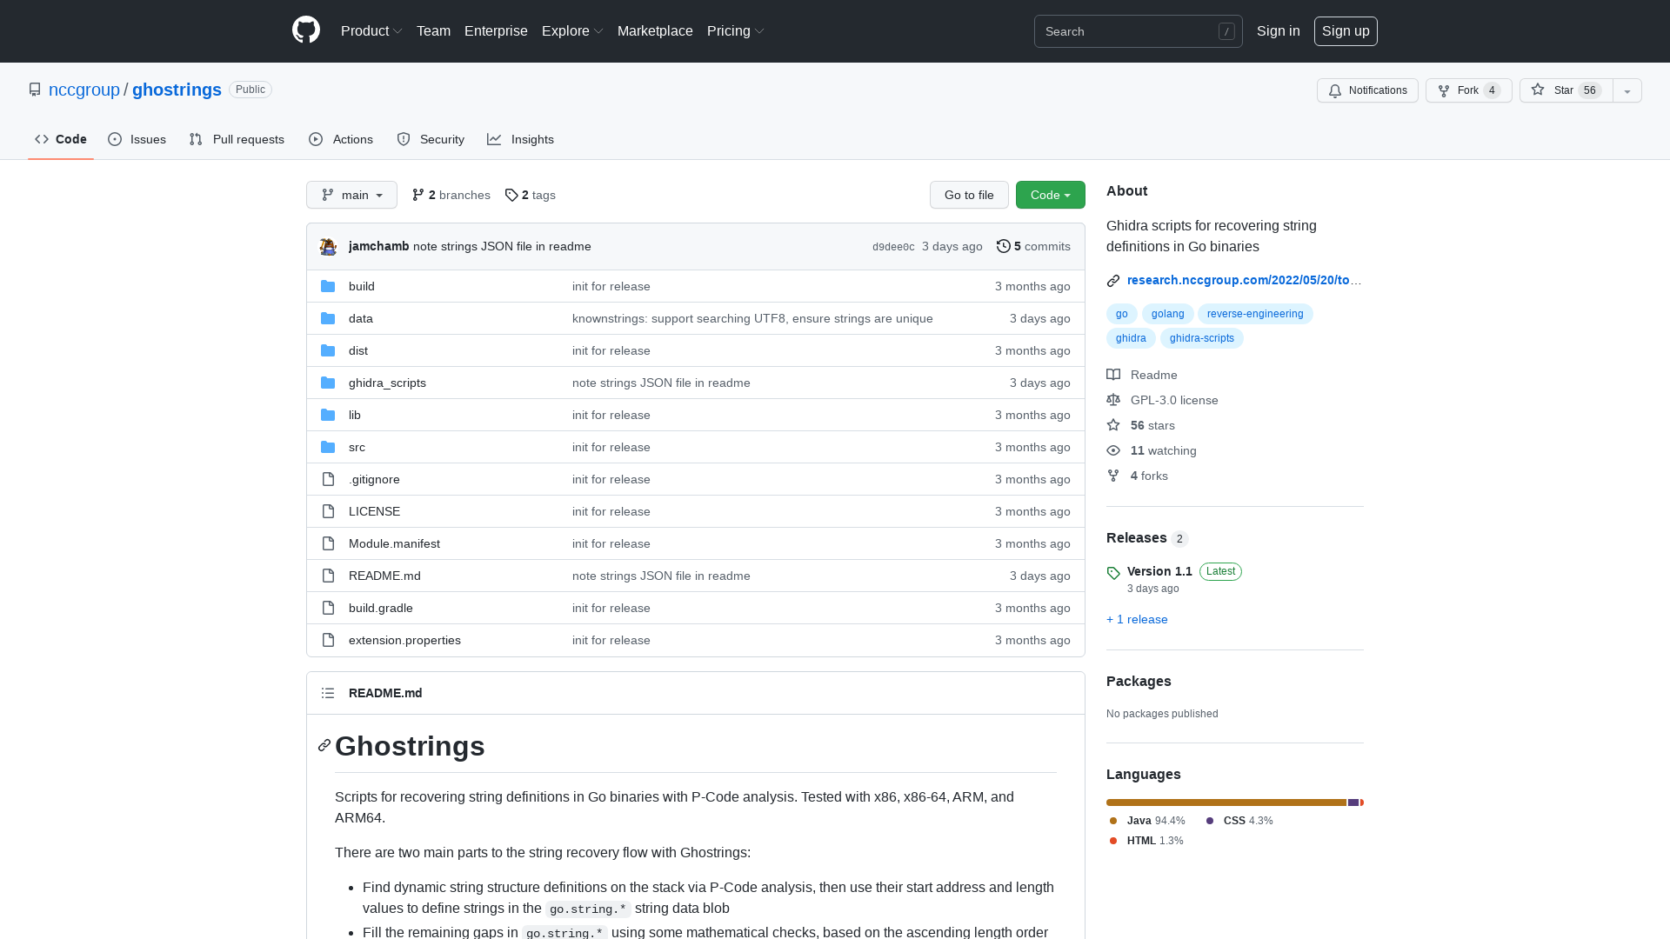Open the + 1 release link
The image size is (1670, 939).
(1137, 619)
